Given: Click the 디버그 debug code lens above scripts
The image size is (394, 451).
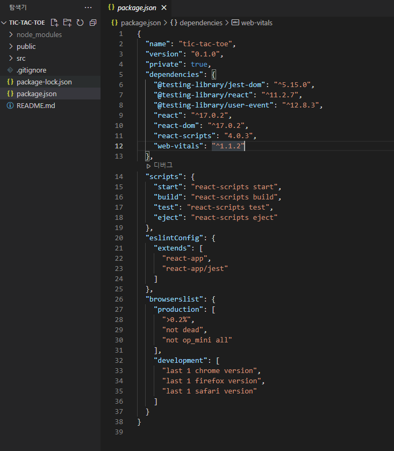Looking at the screenshot, I should [x=163, y=165].
